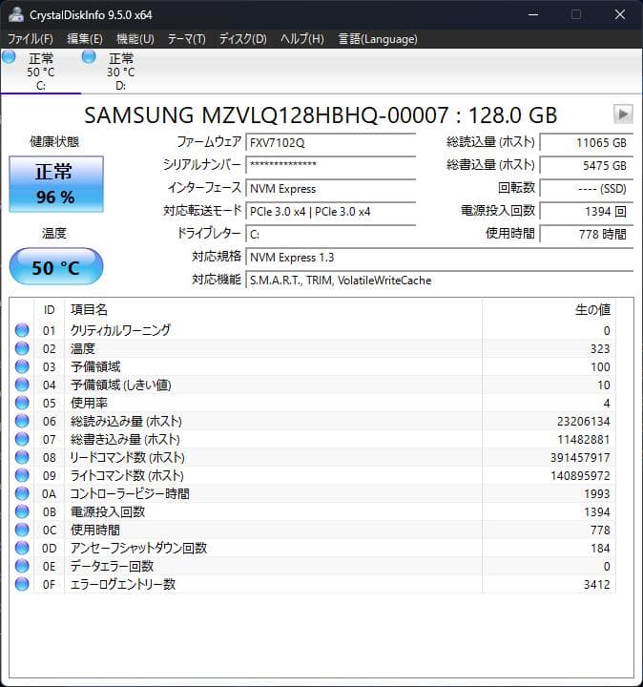Click status orb of row 0B 電源投入回数
Image resolution: width=643 pixels, height=687 pixels.
(22, 511)
